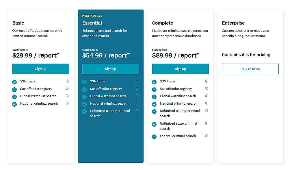
Task: Open info icon for Basic National criminal search
Action: (67, 103)
